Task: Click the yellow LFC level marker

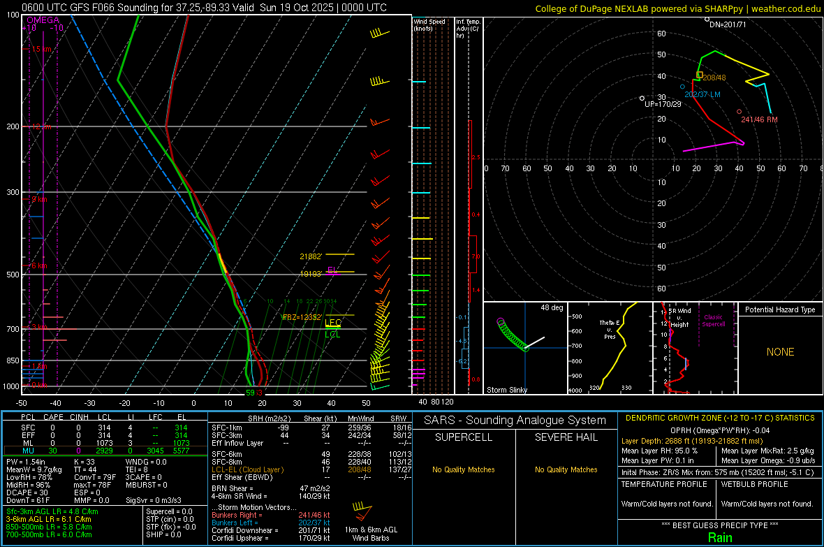Action: pyautogui.click(x=332, y=323)
